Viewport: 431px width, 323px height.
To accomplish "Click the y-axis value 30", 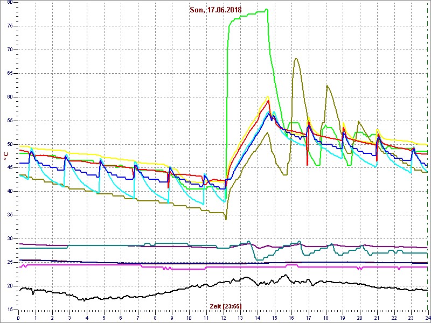I will [x=10, y=238].
